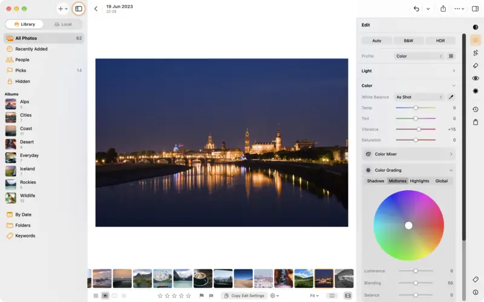Viewport: 484px width, 302px height.
Task: Click the share button in top toolbar
Action: [443, 8]
